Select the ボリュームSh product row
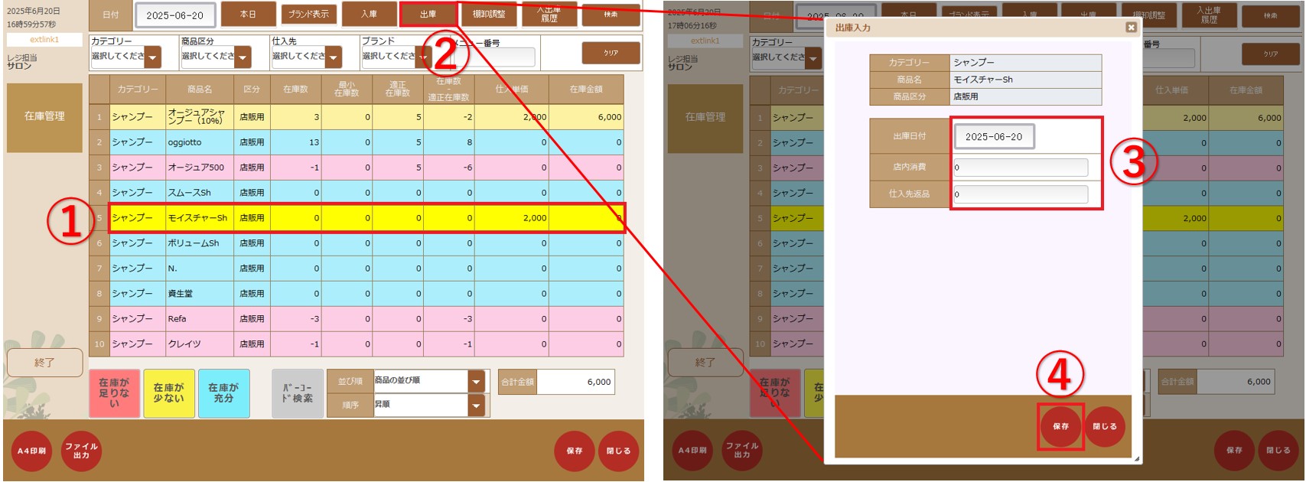Viewport: 1306px width, 482px height. pos(357,243)
